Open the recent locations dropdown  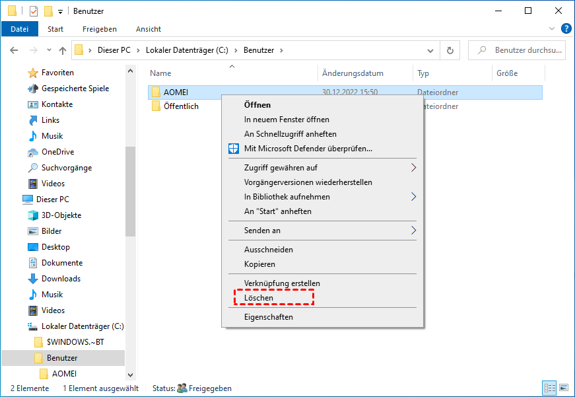point(49,50)
